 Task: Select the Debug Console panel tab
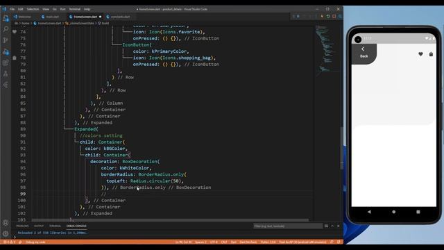click(76, 226)
